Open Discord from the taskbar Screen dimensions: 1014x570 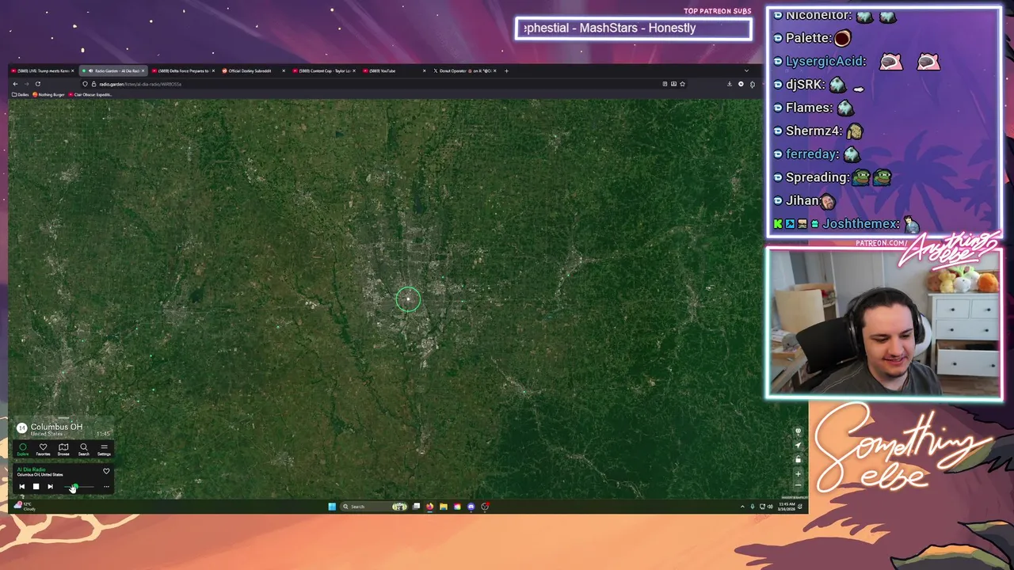pos(471,507)
